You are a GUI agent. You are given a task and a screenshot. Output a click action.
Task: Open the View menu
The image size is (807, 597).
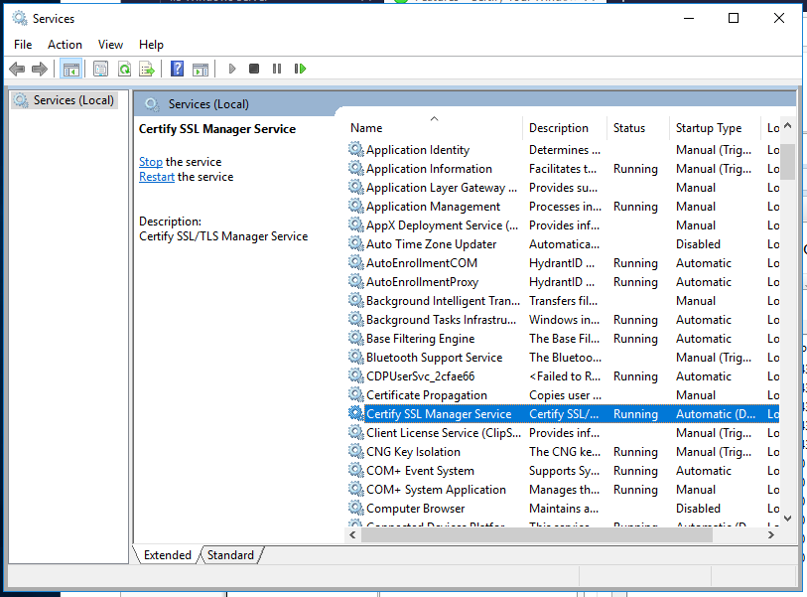[x=110, y=45]
